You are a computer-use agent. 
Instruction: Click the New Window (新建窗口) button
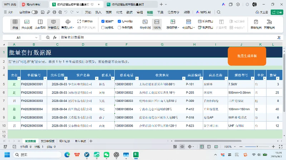(x=205, y=28)
